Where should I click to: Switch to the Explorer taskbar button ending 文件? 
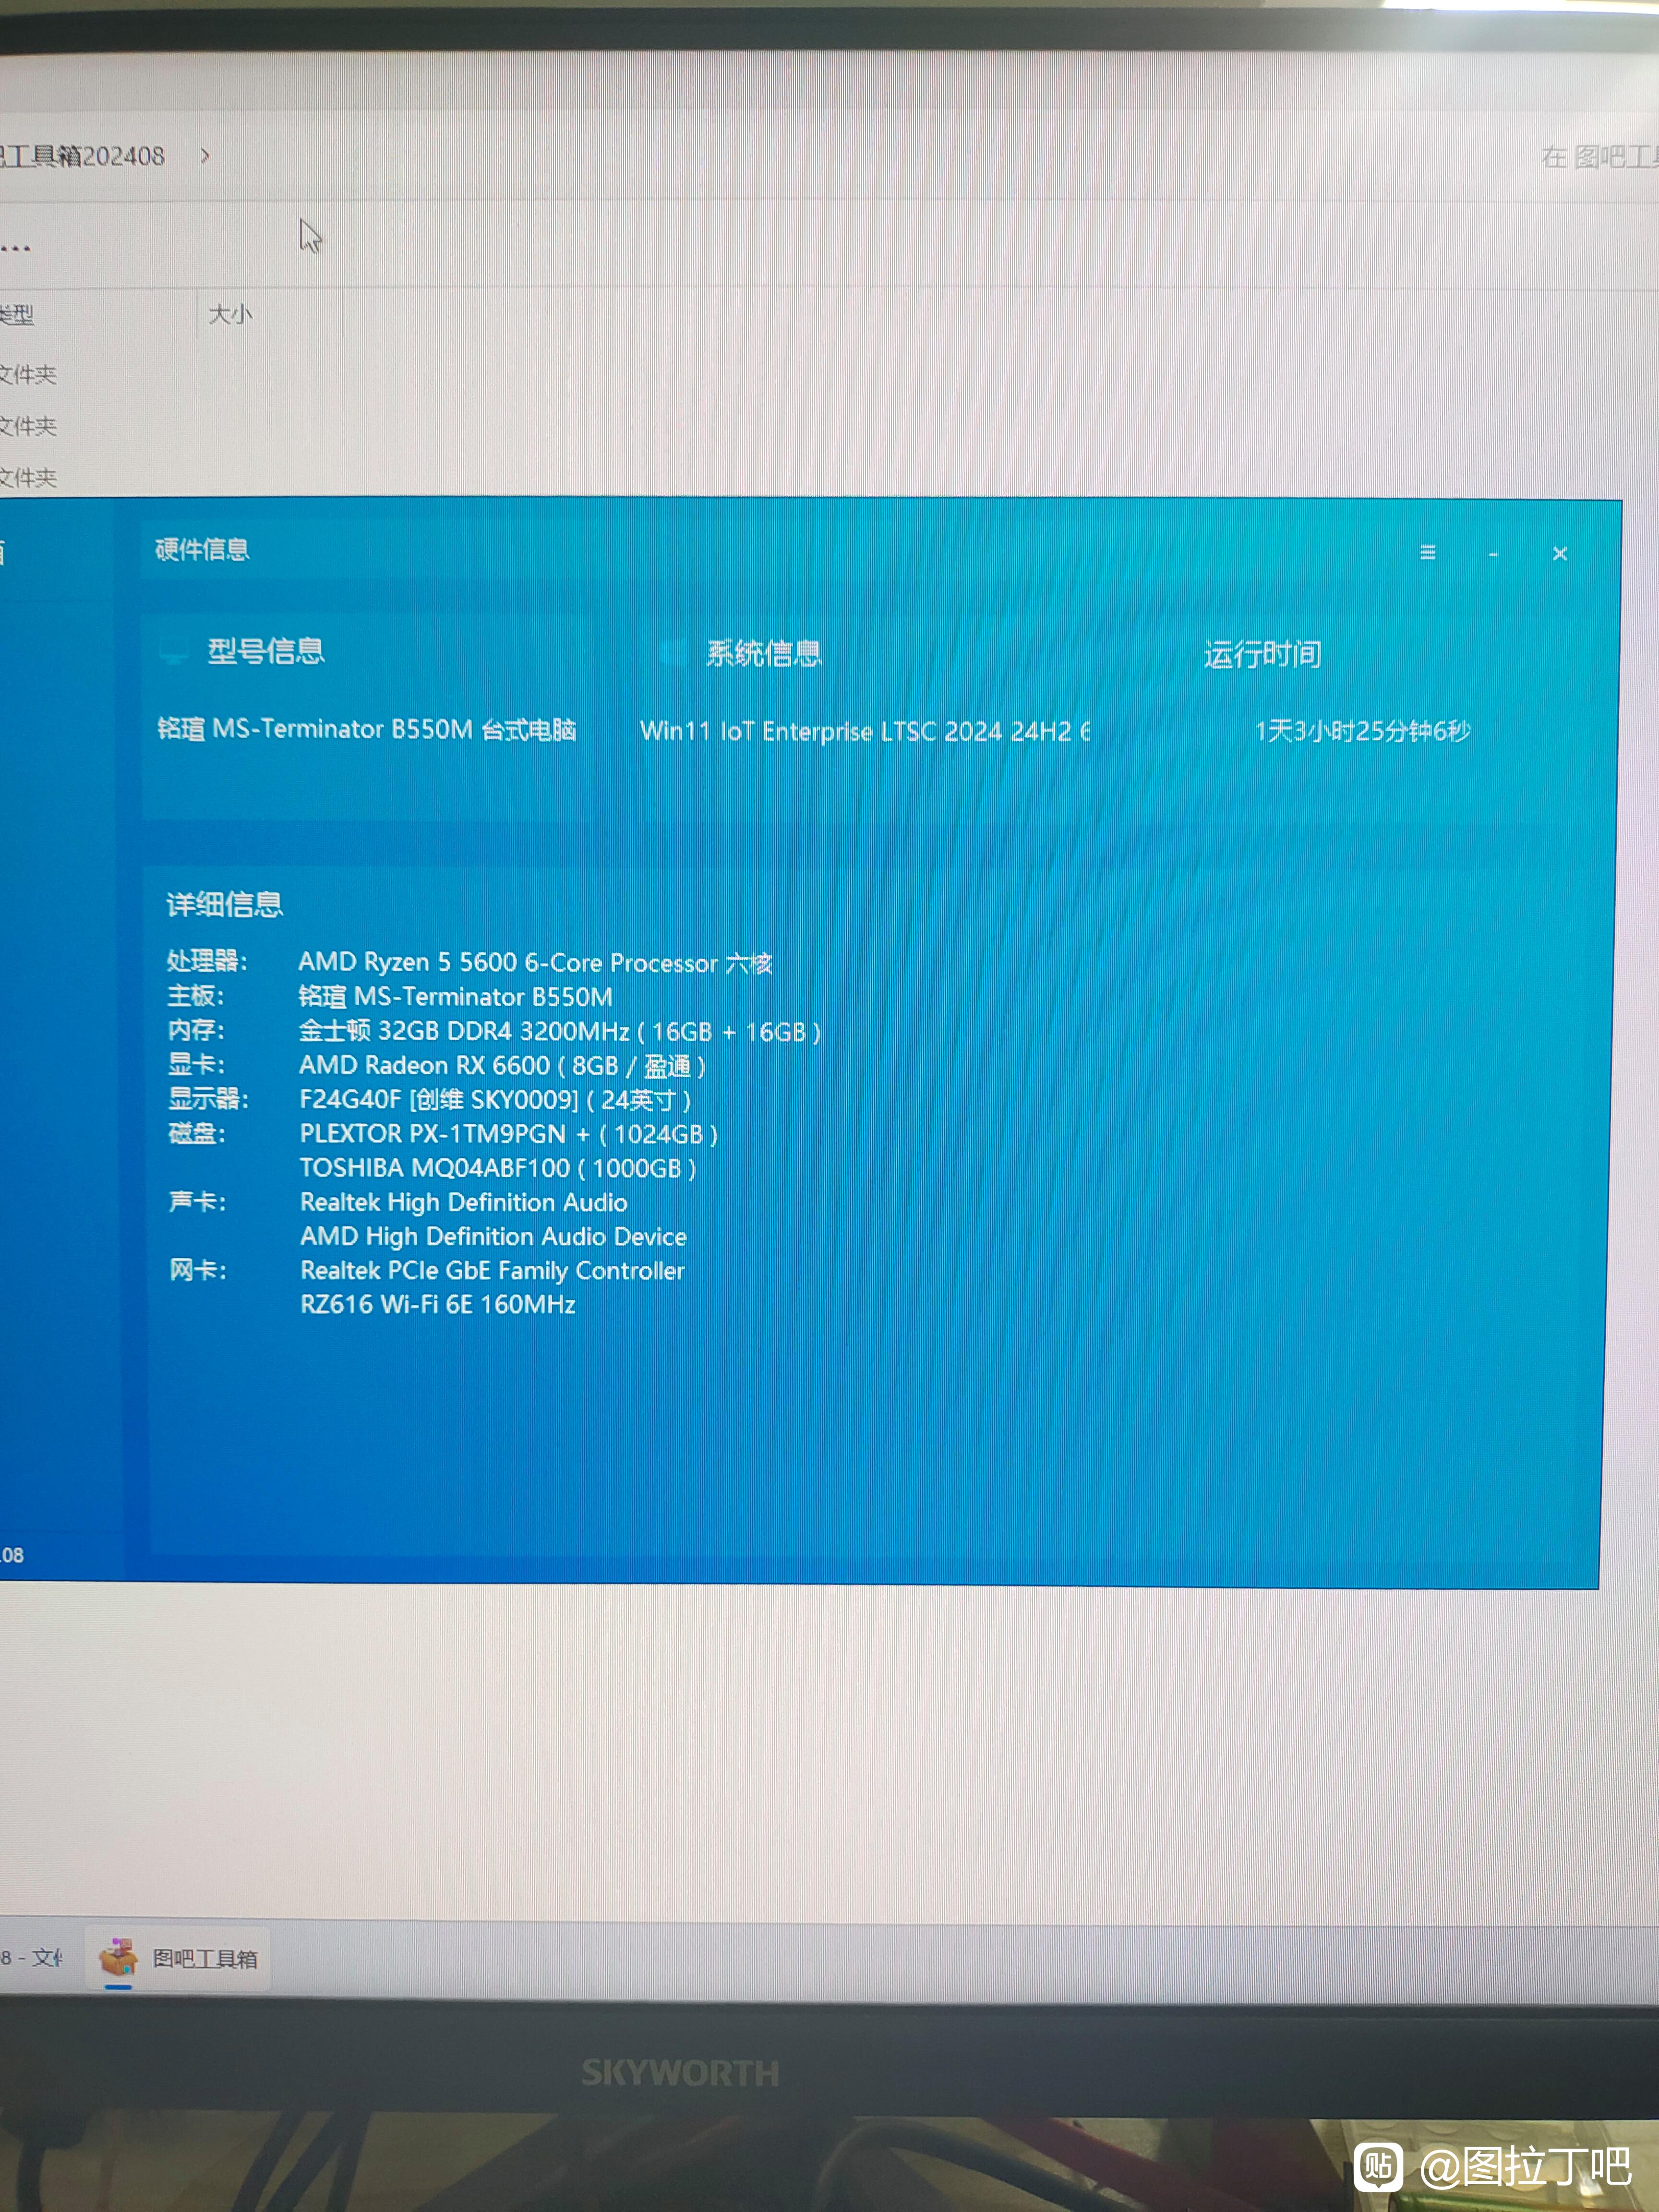click(32, 1958)
